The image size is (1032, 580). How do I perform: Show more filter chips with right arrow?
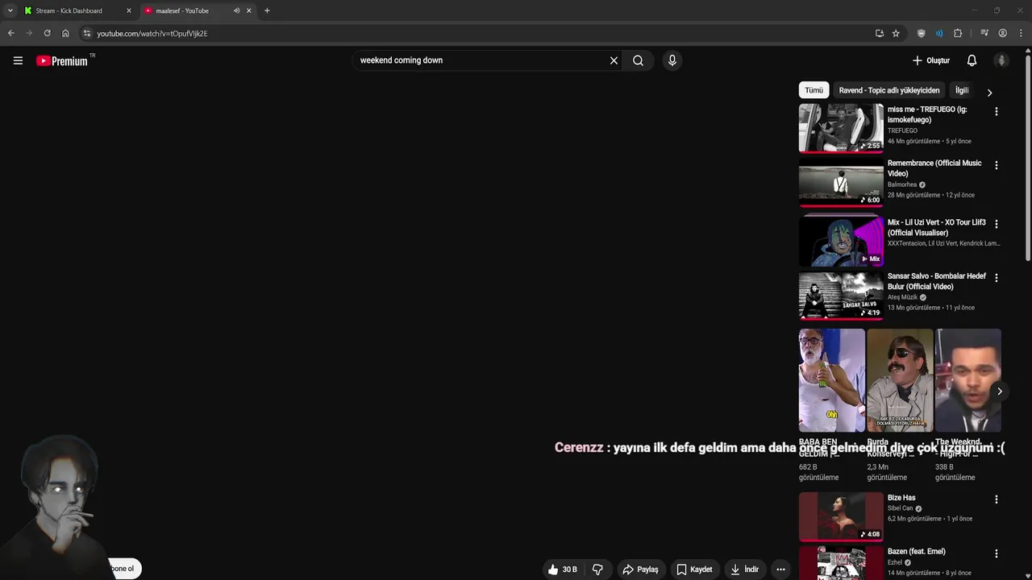(989, 93)
